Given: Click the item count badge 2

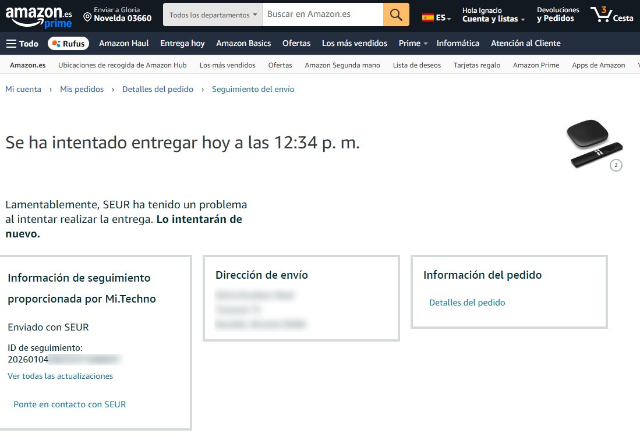Looking at the screenshot, I should click(616, 165).
